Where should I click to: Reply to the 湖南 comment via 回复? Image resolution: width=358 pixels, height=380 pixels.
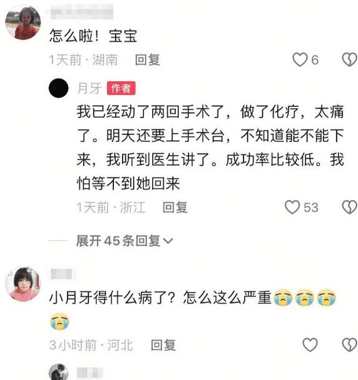148,60
